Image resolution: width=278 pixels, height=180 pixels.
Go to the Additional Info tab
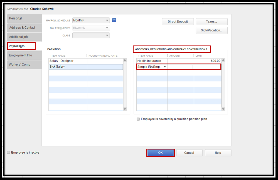coord(24,37)
